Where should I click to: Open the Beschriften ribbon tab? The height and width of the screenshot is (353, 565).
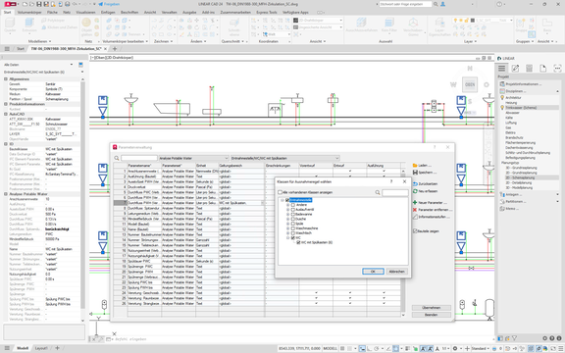click(x=129, y=12)
